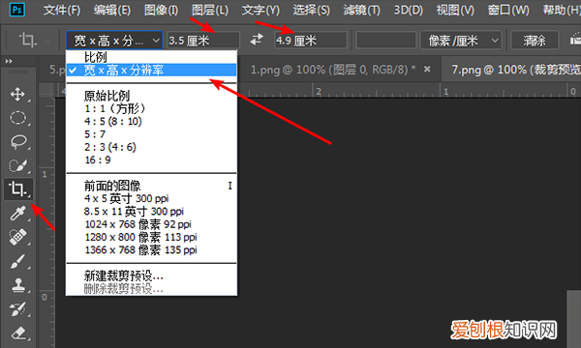Select the Elliptical Marquee tool

point(17,118)
